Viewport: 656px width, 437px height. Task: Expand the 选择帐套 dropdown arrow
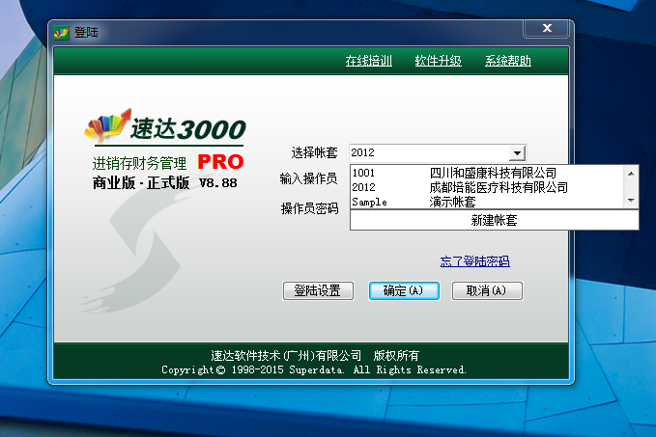[517, 153]
